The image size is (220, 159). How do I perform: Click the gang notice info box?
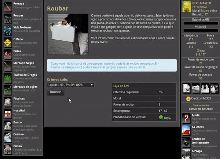click(x=112, y=65)
